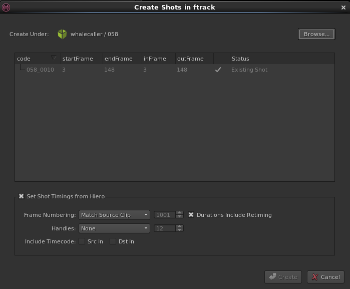350x289 pixels.
Task: Click inFrame value 3 in 058_0010 row
Action: click(x=145, y=70)
